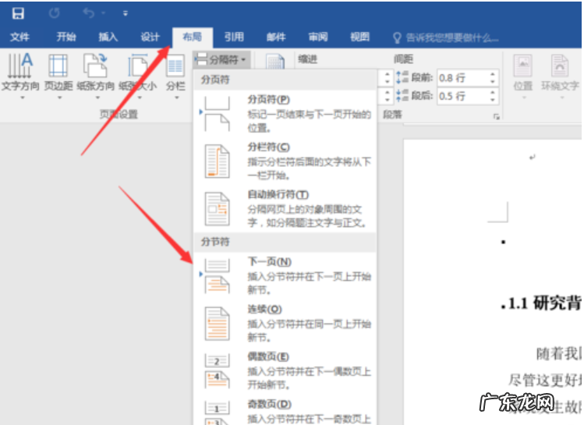Click the 缩进 indent label in the ribbon
Screen dimensions: 584x425
[308, 59]
